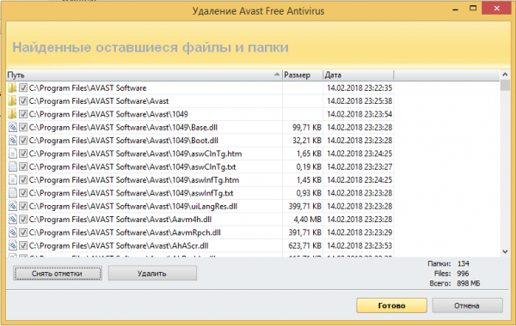Screen dimensions: 516x326
Task: Click the aswInfTg.txt file icon
Action: [13, 193]
